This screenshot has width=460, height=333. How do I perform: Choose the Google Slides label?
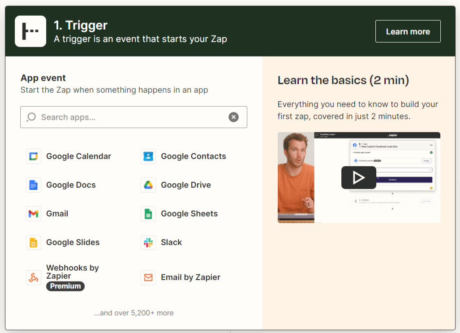(73, 242)
